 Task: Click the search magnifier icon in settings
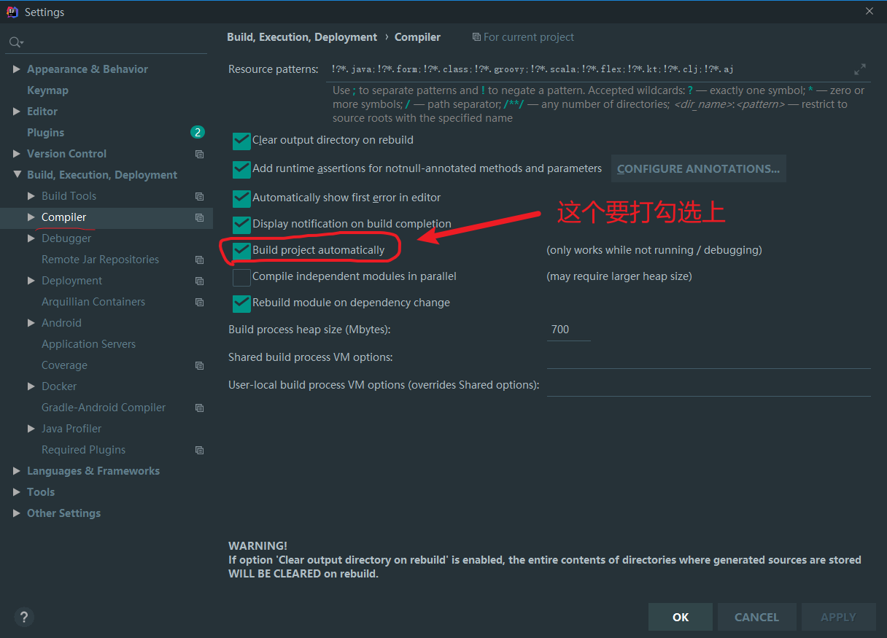click(x=15, y=42)
